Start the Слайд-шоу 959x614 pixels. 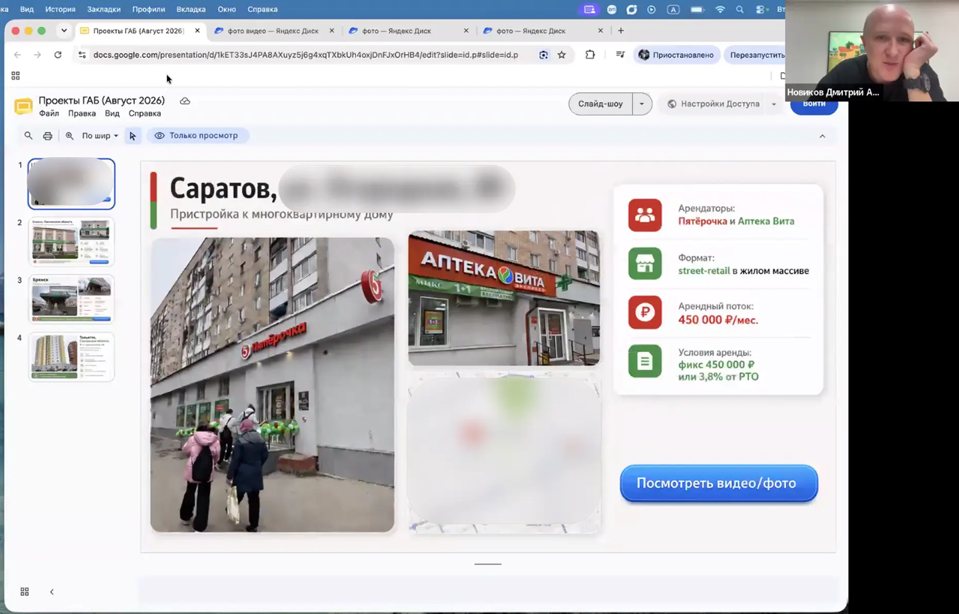tap(600, 104)
